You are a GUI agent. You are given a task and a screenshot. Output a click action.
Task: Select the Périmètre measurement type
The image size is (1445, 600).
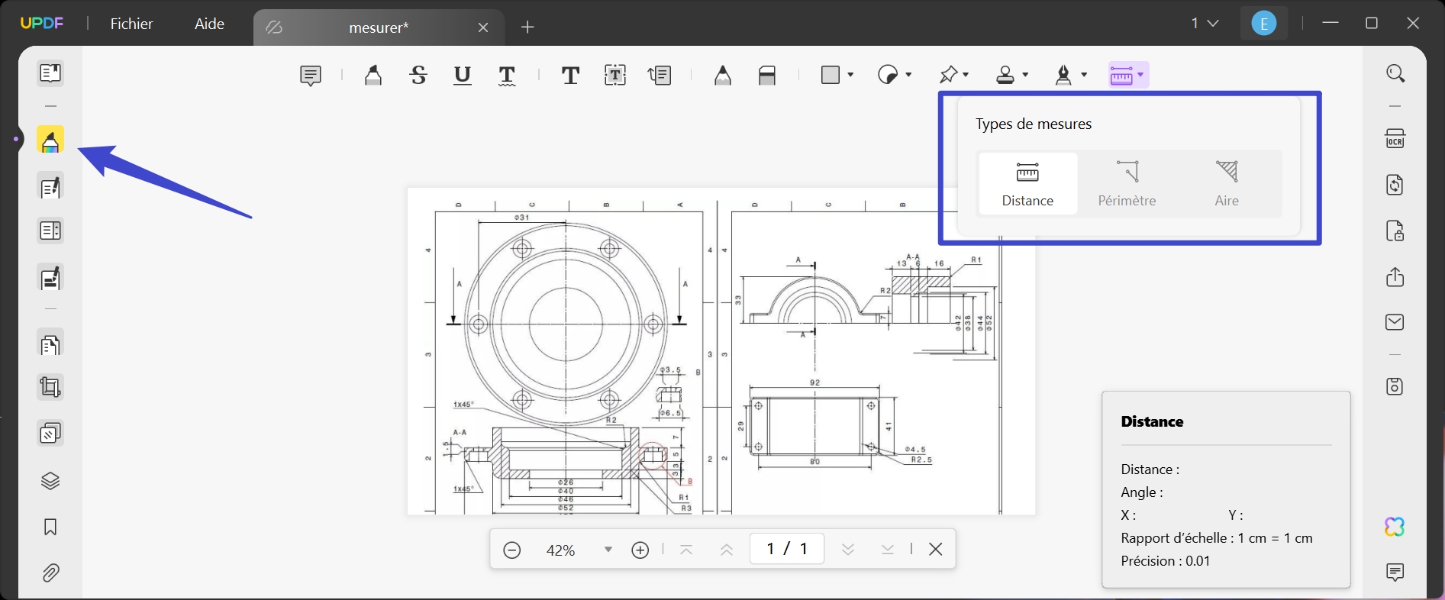1127,184
